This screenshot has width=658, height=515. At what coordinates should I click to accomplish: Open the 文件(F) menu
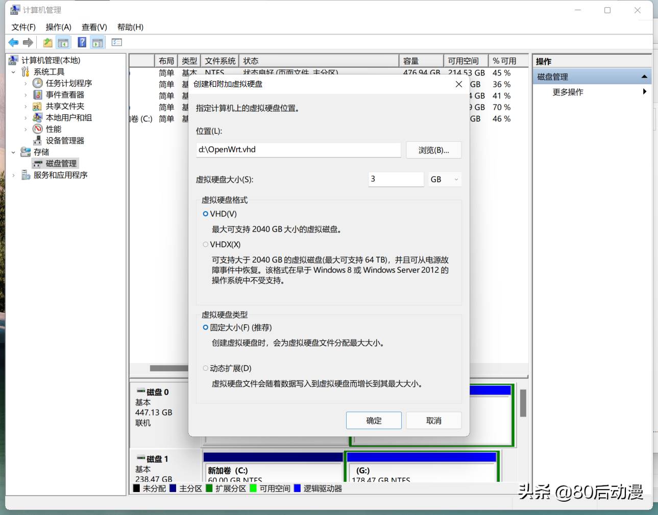tap(23, 27)
